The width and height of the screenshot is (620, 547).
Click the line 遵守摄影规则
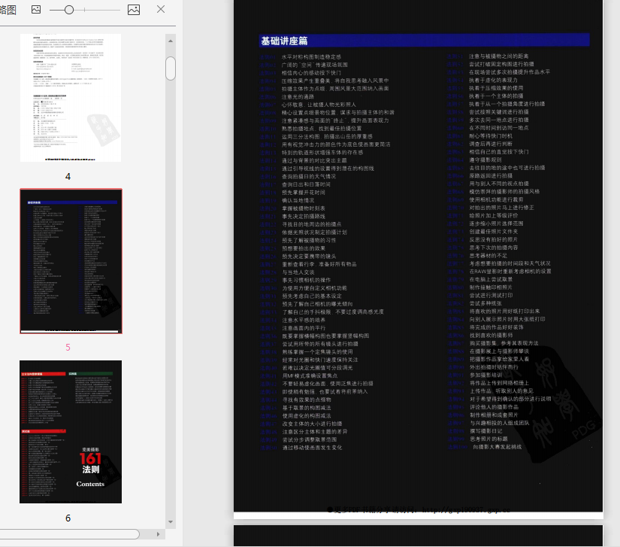tap(485, 160)
